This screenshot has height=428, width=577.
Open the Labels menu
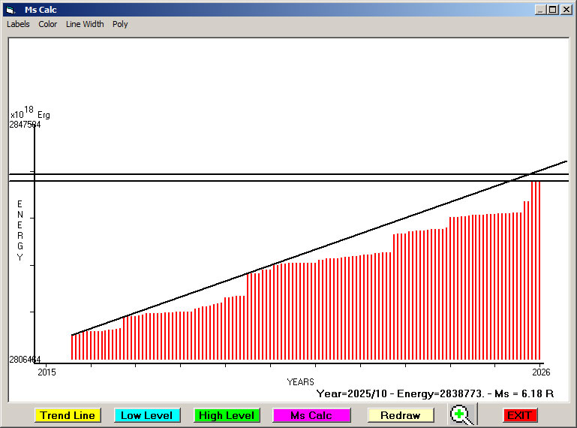(18, 24)
